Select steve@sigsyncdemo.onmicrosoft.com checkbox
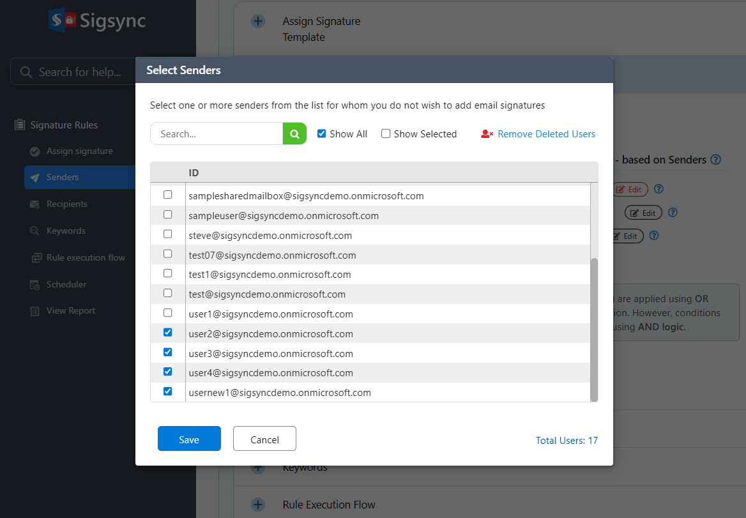 point(168,234)
